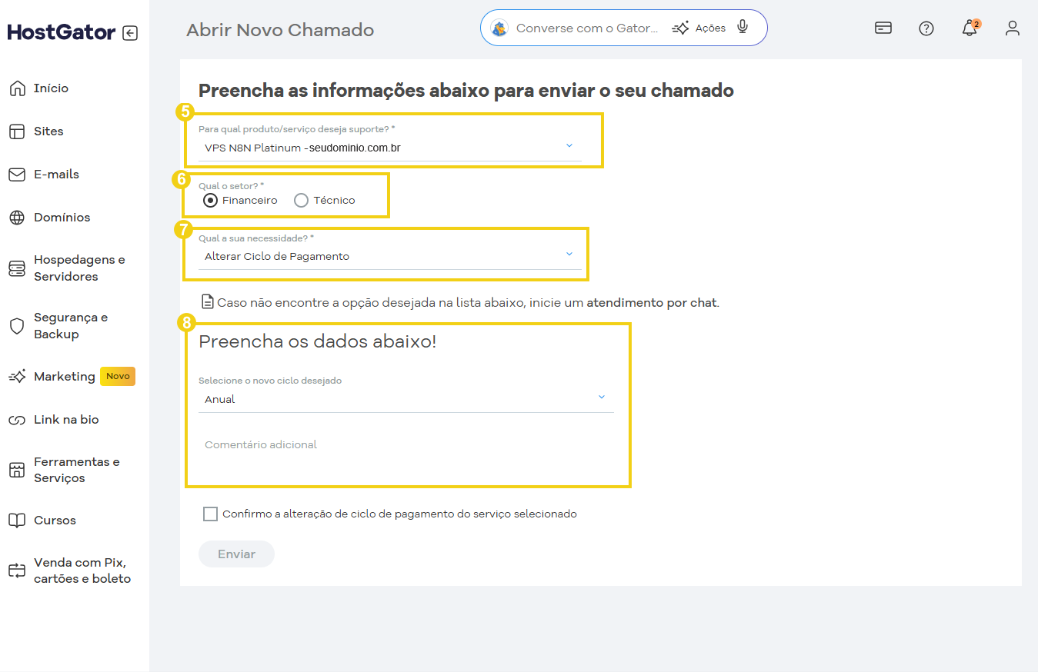The width and height of the screenshot is (1038, 672).
Task: Select the Financeiro radio button
Action: pos(210,200)
